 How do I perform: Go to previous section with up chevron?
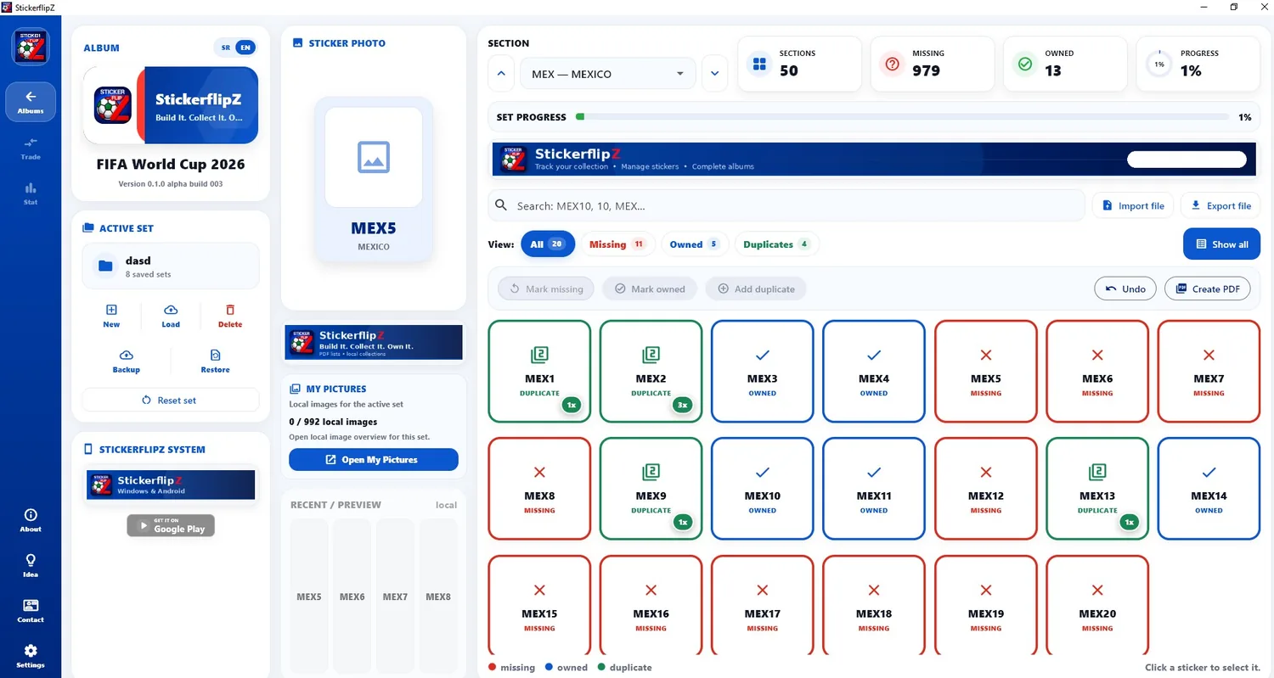(501, 74)
